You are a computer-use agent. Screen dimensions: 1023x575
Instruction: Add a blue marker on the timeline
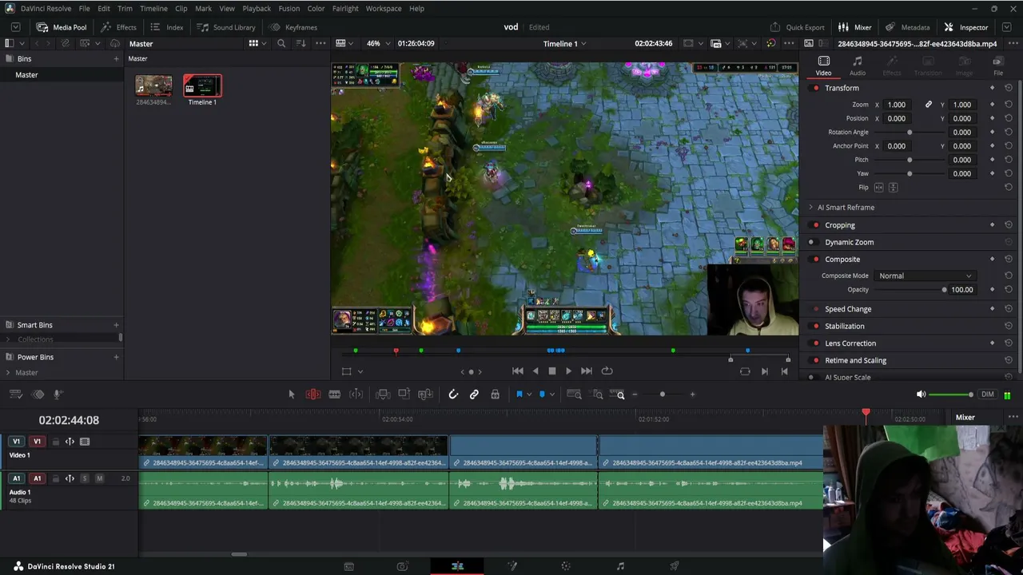click(x=542, y=395)
